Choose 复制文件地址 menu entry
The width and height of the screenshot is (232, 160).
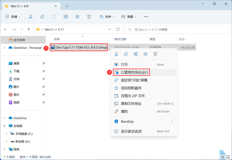click(144, 104)
